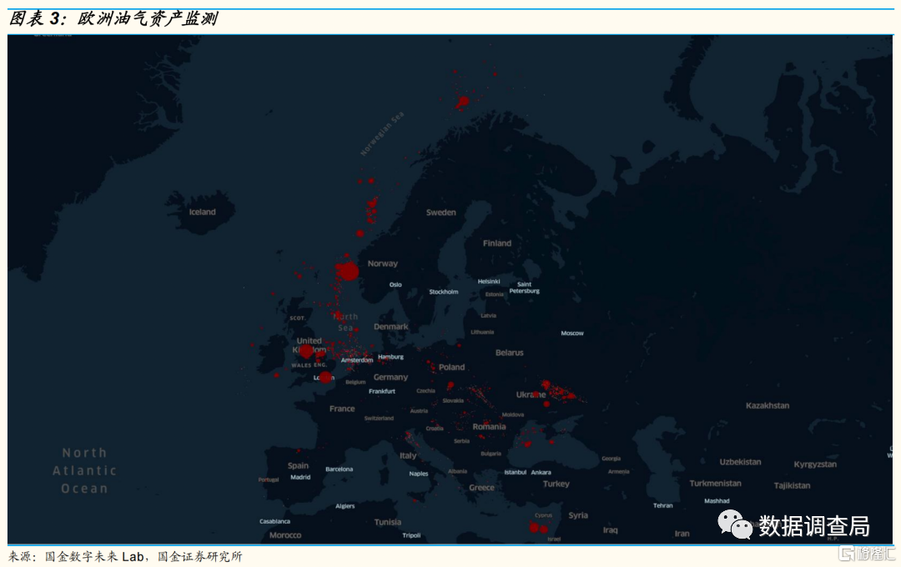Select the red marker beside London
The width and height of the screenshot is (901, 567).
click(x=325, y=378)
